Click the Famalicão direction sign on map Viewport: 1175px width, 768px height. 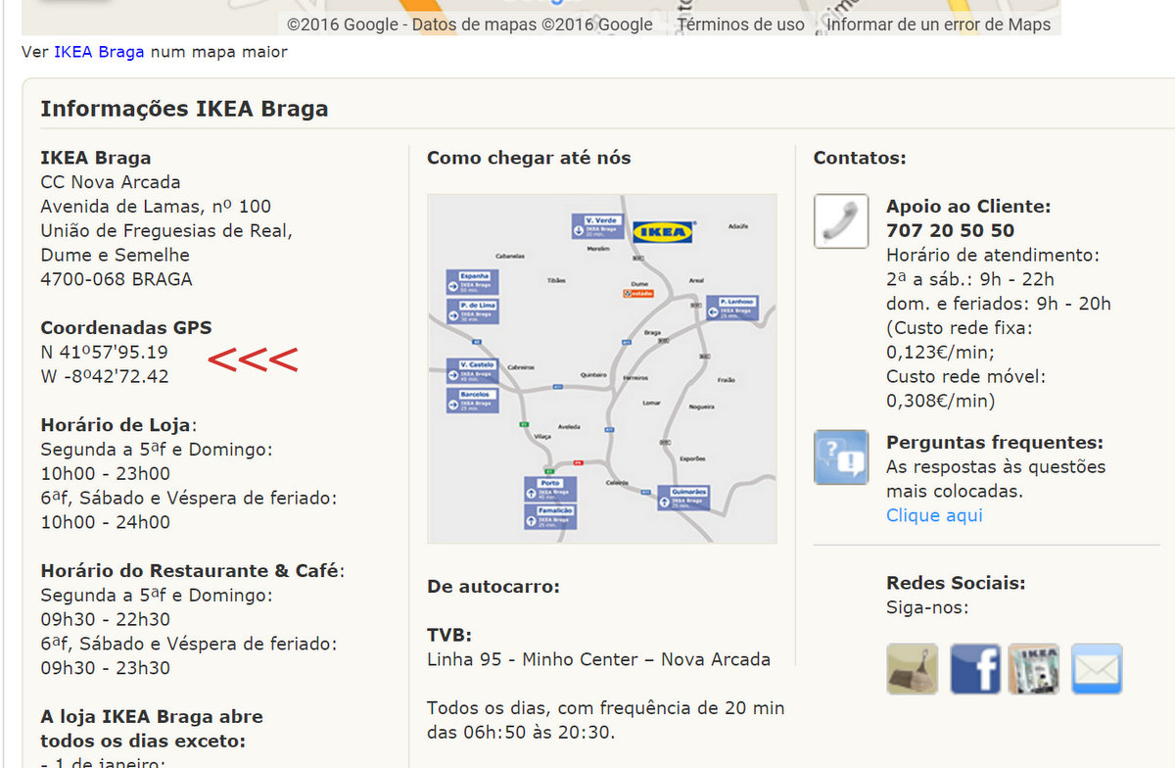(x=550, y=516)
